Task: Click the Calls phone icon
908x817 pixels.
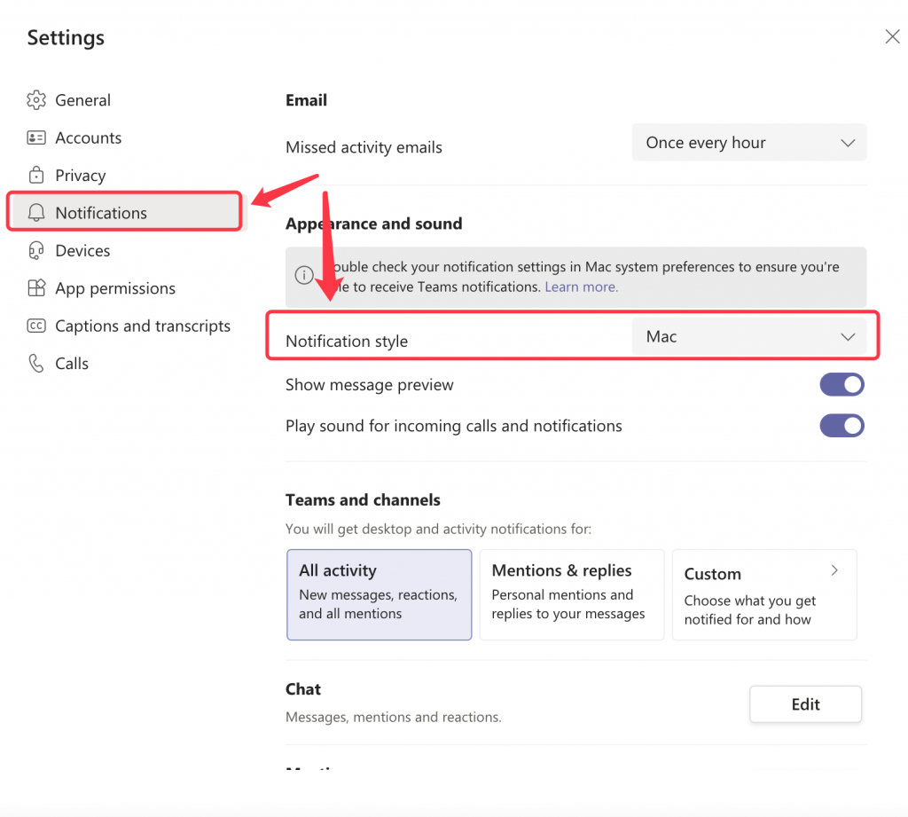Action: pos(36,364)
